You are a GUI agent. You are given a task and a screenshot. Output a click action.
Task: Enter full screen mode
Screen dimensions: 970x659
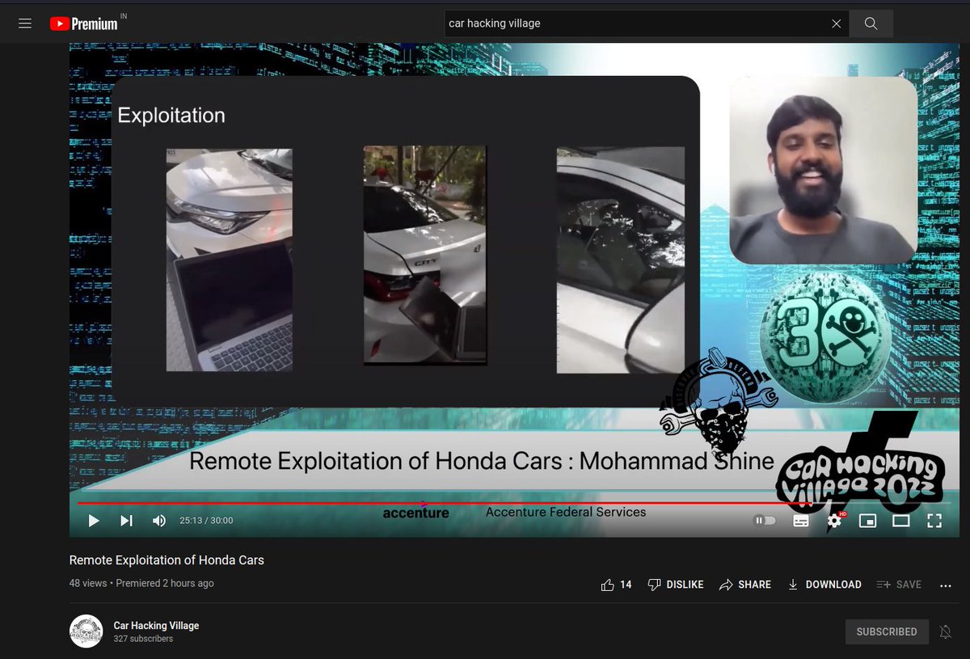[934, 521]
